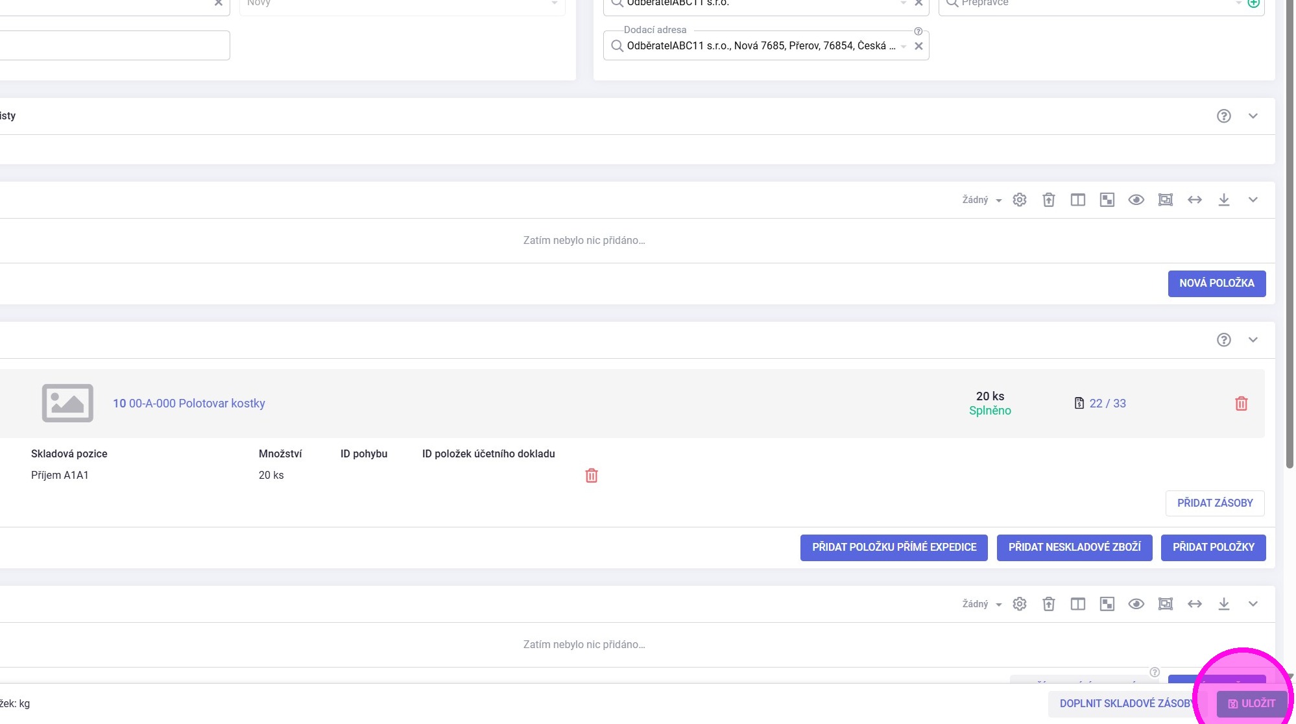Toggle checkered view icon in lower toolbar
Screen dimensions: 1296x724
1107,604
